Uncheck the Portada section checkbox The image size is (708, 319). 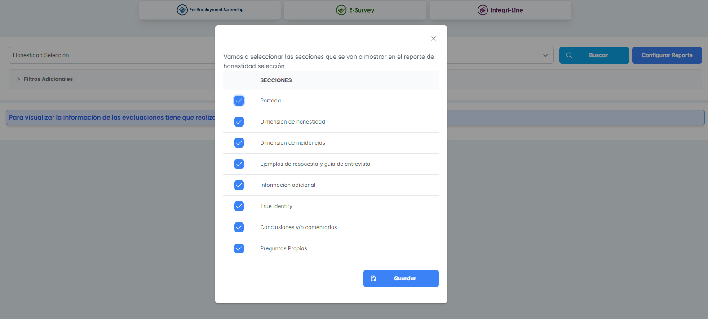[239, 101]
